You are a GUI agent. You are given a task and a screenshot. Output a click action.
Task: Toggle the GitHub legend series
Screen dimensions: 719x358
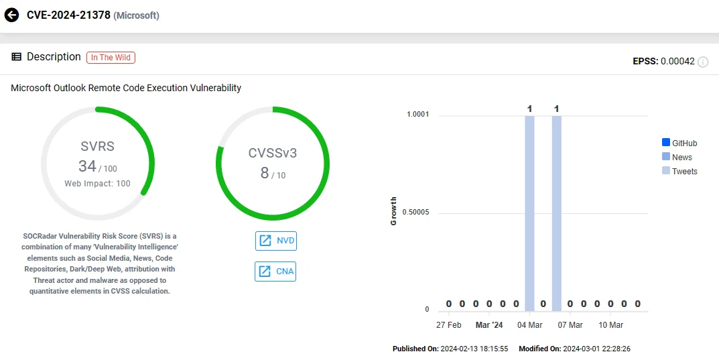[x=679, y=143]
